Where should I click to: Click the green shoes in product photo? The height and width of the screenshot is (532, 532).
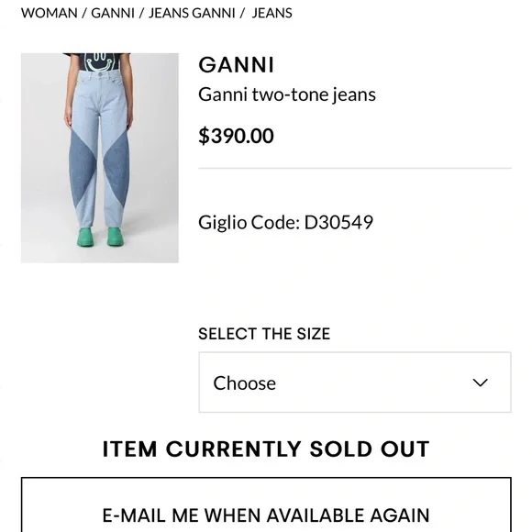(x=100, y=237)
